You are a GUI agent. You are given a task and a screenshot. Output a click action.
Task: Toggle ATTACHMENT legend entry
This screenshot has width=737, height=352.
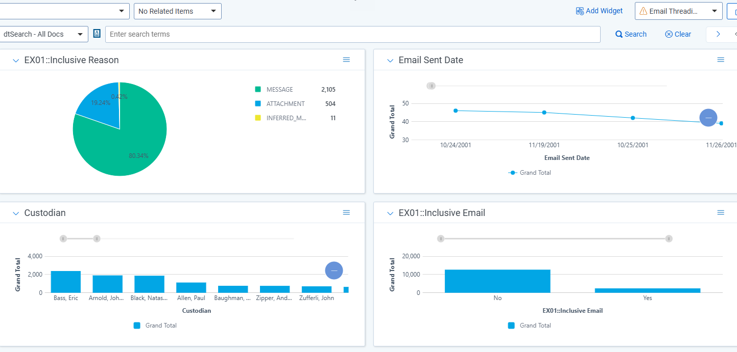pyautogui.click(x=280, y=104)
